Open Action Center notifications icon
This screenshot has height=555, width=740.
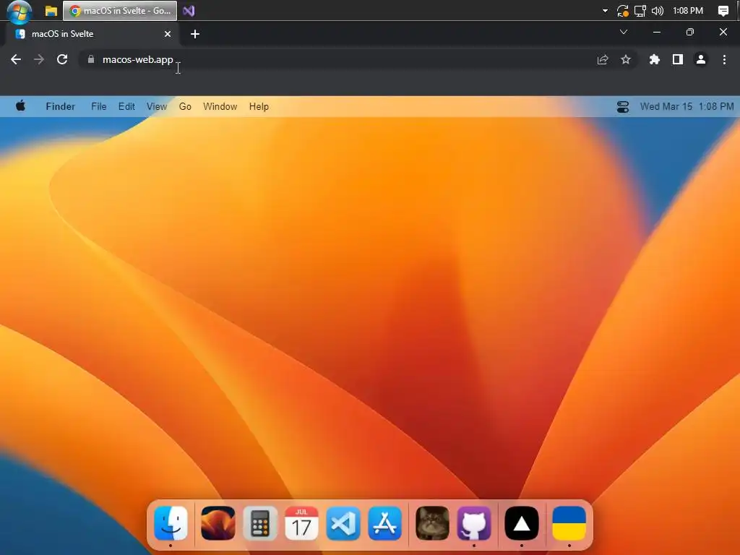[x=723, y=11]
